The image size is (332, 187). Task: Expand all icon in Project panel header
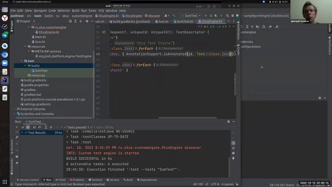(x=75, y=21)
